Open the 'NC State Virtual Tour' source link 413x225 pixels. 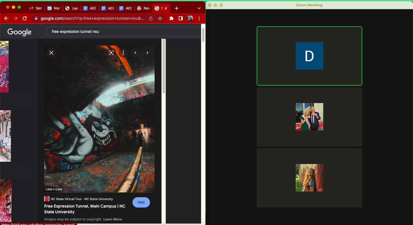pos(82,199)
